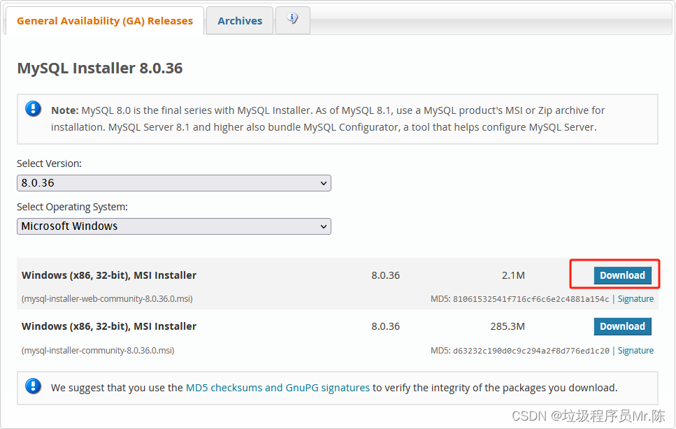Click version 8.0.36 in the 285.3M row
This screenshot has width=676, height=429.
pyautogui.click(x=385, y=326)
